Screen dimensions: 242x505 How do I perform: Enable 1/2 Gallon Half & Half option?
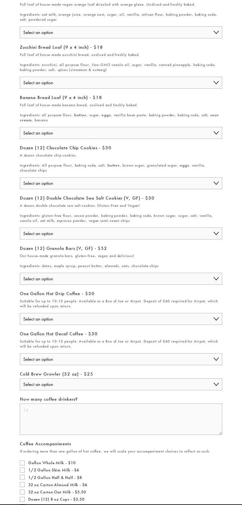pos(22,477)
